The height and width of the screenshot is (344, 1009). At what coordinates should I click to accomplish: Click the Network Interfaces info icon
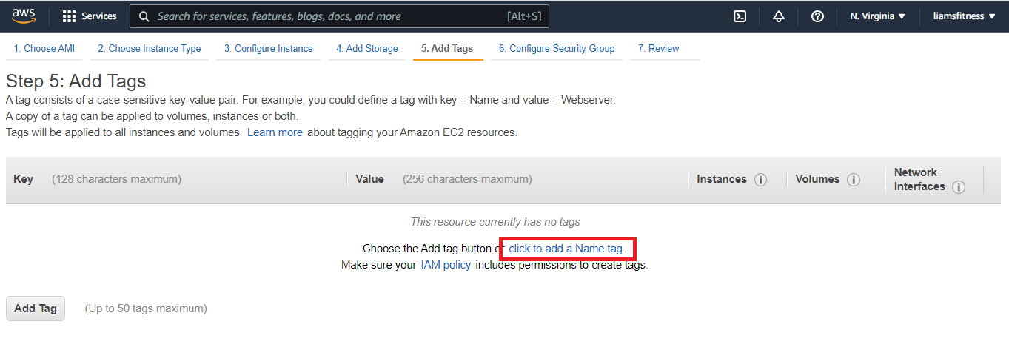pos(959,187)
